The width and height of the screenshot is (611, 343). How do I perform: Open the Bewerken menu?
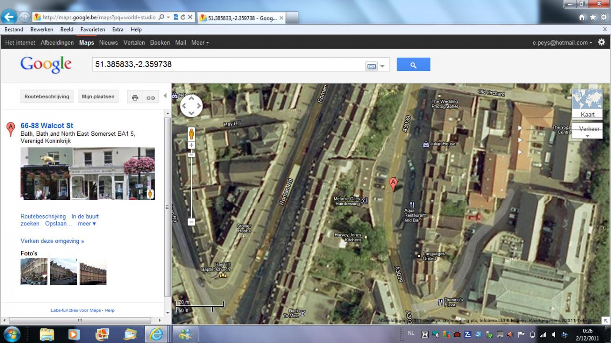pos(42,30)
